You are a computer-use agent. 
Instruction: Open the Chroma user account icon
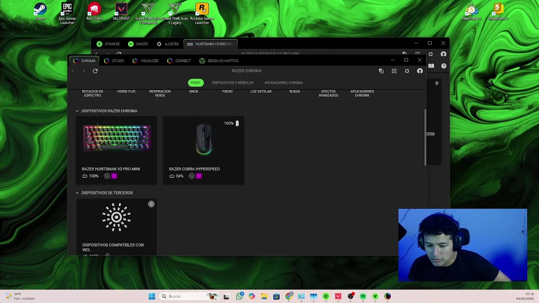point(420,71)
